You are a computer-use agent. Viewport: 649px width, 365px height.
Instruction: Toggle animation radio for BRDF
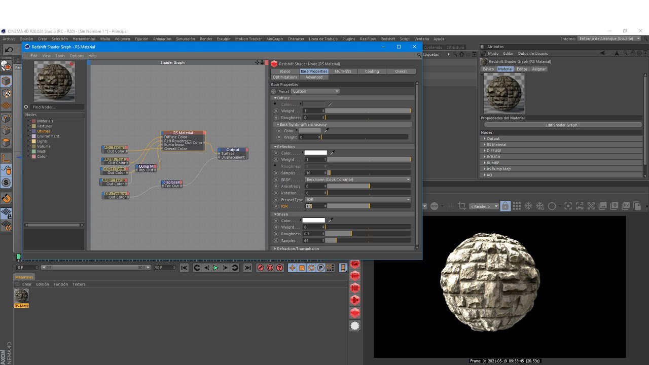276,179
